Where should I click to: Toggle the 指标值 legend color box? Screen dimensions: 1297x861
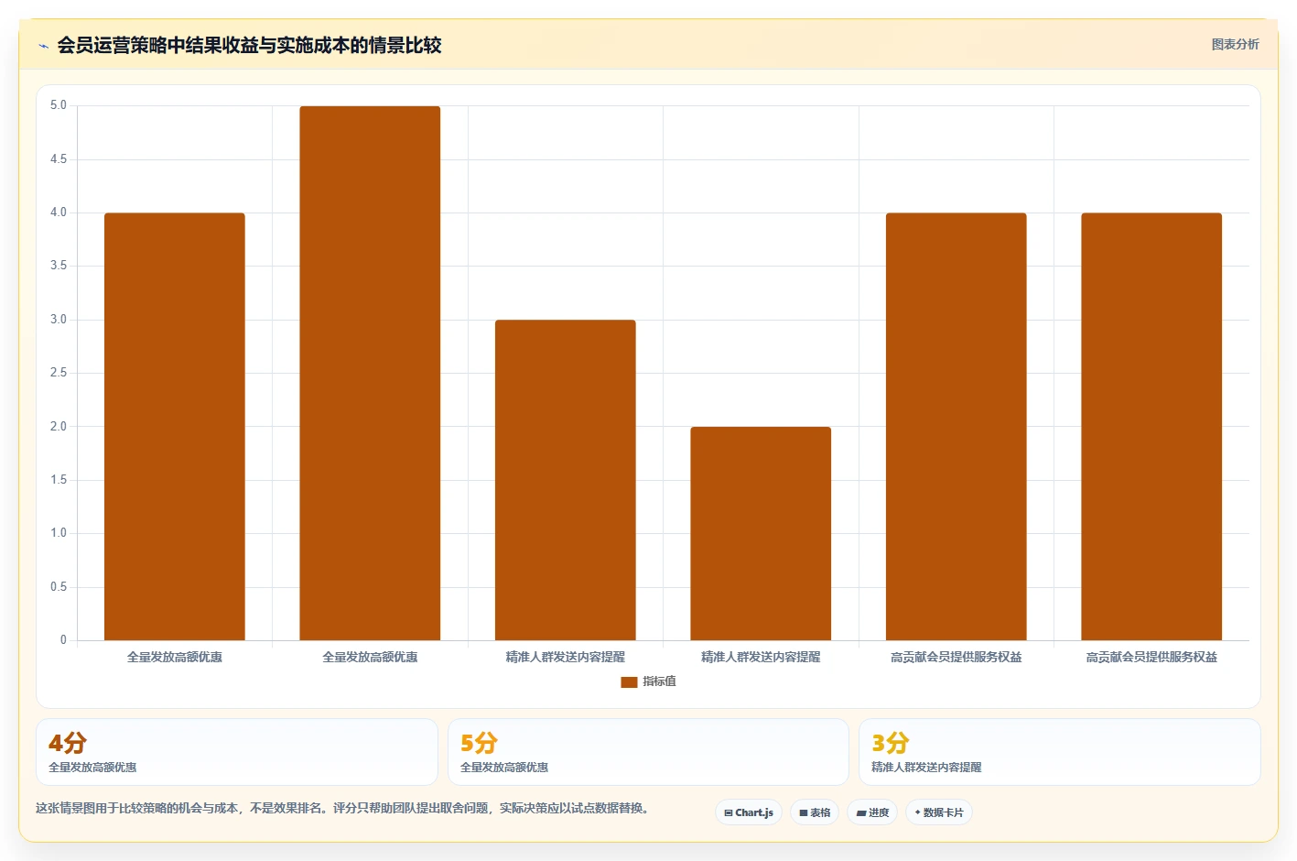(629, 681)
